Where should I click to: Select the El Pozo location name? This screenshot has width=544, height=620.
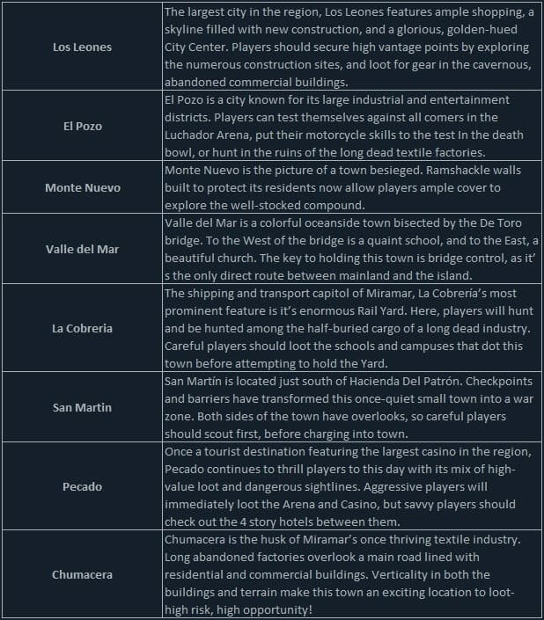pos(82,126)
